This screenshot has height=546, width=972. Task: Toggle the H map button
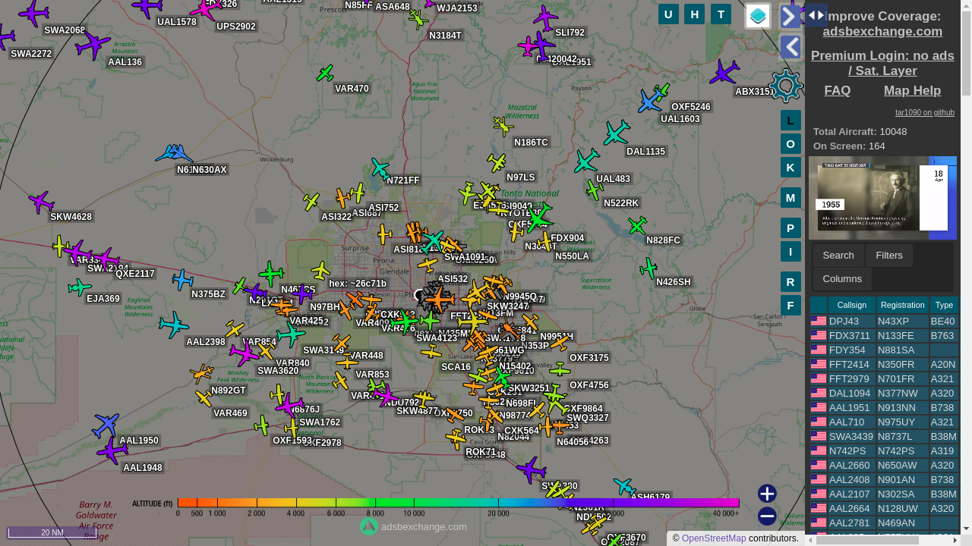694,14
